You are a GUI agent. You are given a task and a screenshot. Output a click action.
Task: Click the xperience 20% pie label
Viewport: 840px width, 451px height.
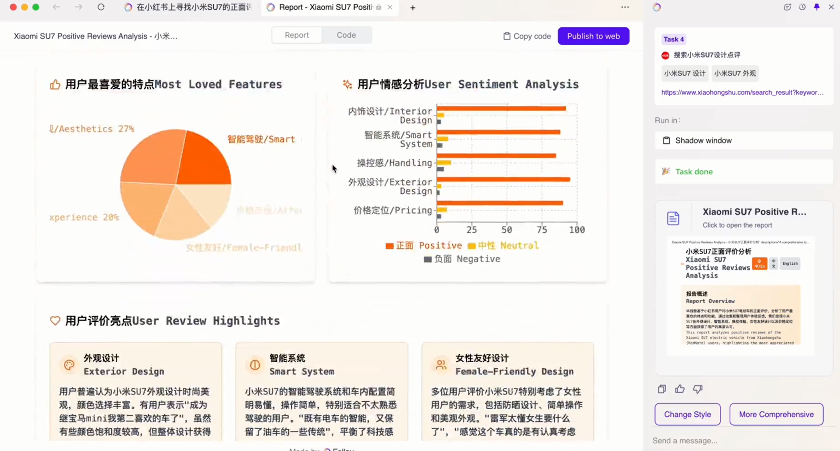pos(84,217)
